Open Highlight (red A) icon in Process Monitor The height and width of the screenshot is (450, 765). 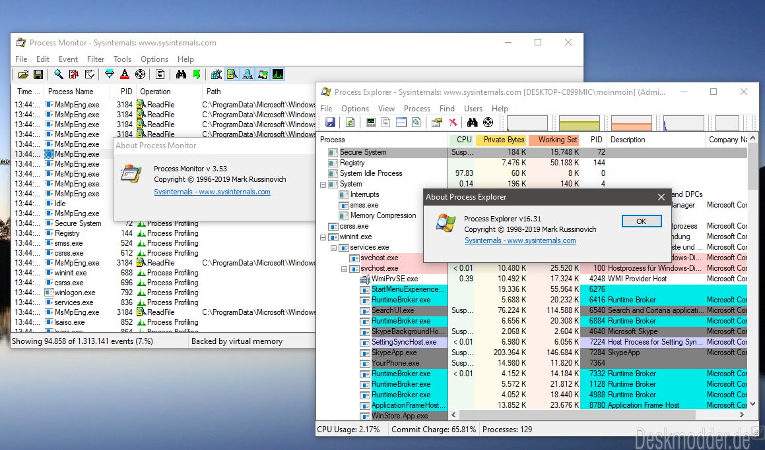(125, 74)
